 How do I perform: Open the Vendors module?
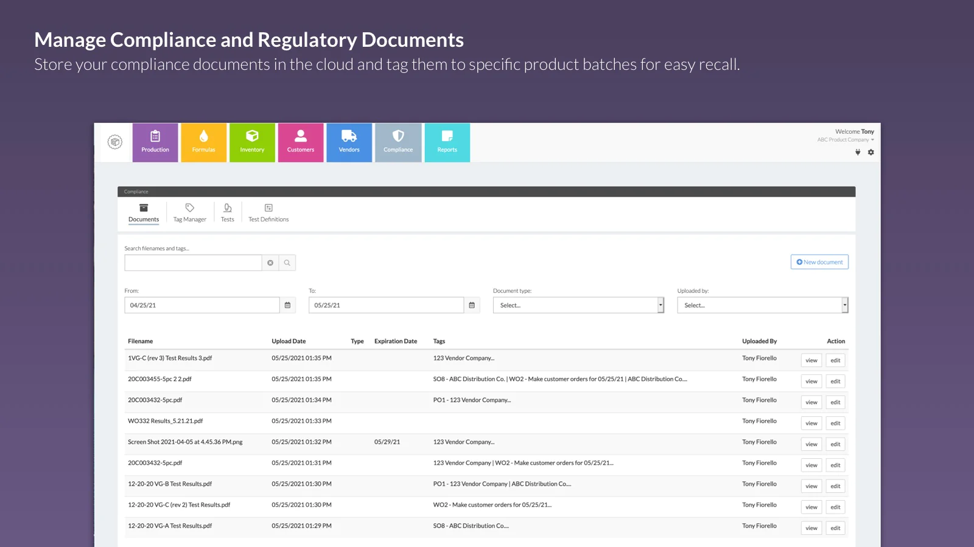coord(349,143)
